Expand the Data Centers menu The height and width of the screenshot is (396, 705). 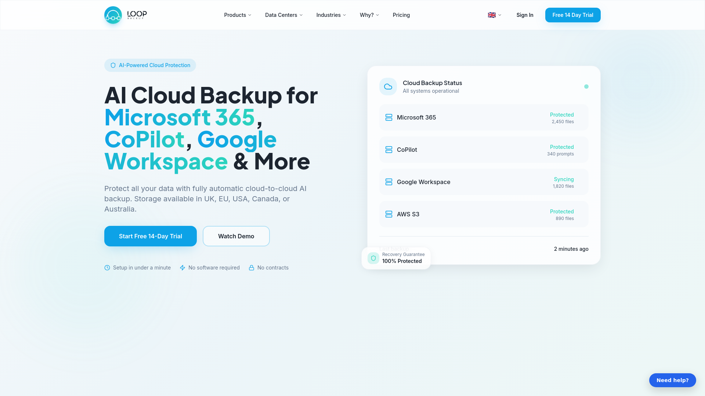pos(284,15)
